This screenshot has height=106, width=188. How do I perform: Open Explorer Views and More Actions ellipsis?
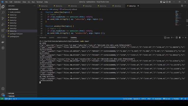[x=34, y=6]
